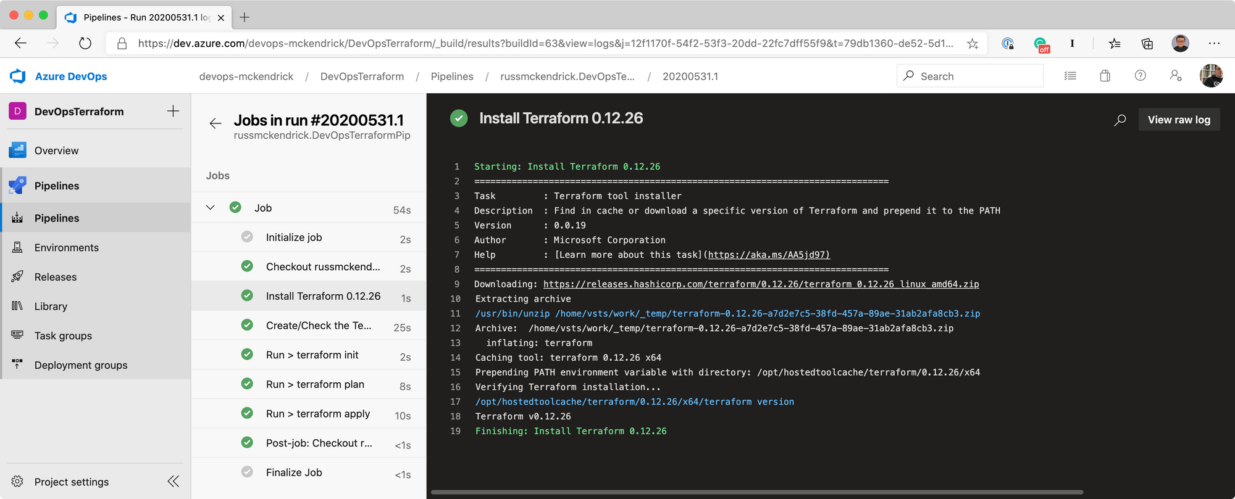The image size is (1235, 499).
Task: Click the browser reload button
Action: point(85,43)
